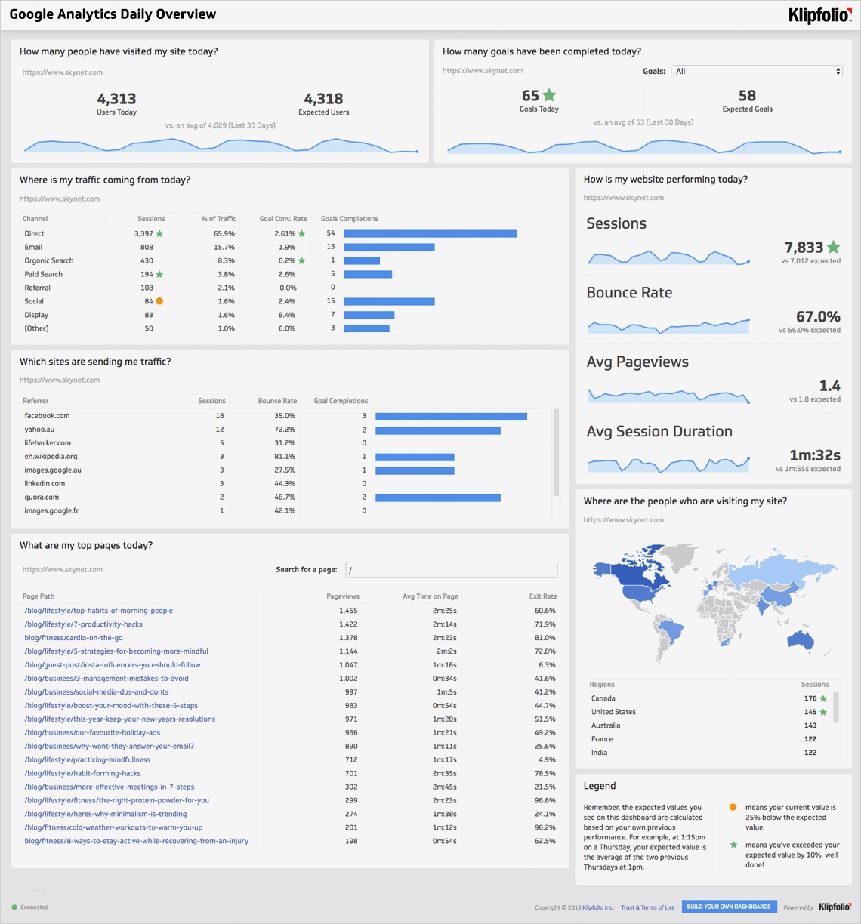Open the Goals dropdown showing All
Screen dimensions: 861x924
755,71
